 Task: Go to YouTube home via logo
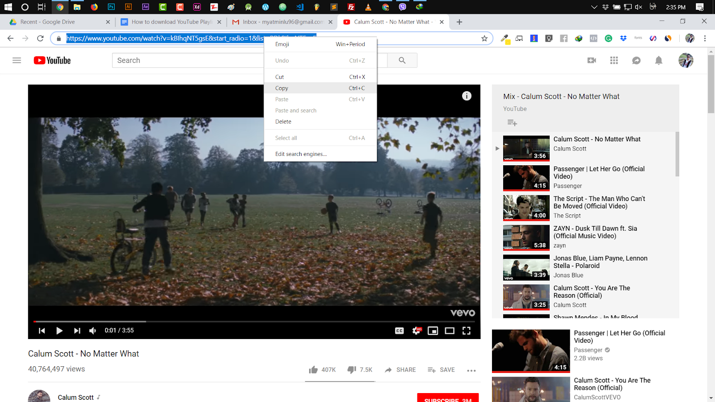pyautogui.click(x=52, y=60)
